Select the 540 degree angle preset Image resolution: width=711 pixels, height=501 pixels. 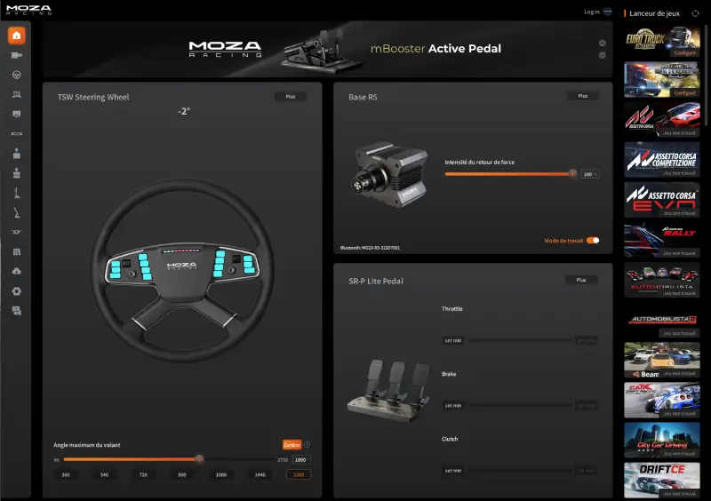104,474
